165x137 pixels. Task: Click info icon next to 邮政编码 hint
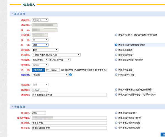[x=116, y=90]
